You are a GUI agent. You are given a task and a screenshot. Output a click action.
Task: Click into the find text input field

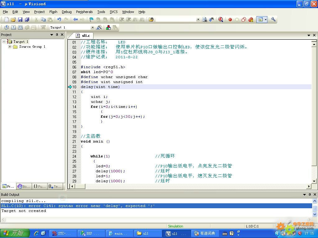[176, 20]
